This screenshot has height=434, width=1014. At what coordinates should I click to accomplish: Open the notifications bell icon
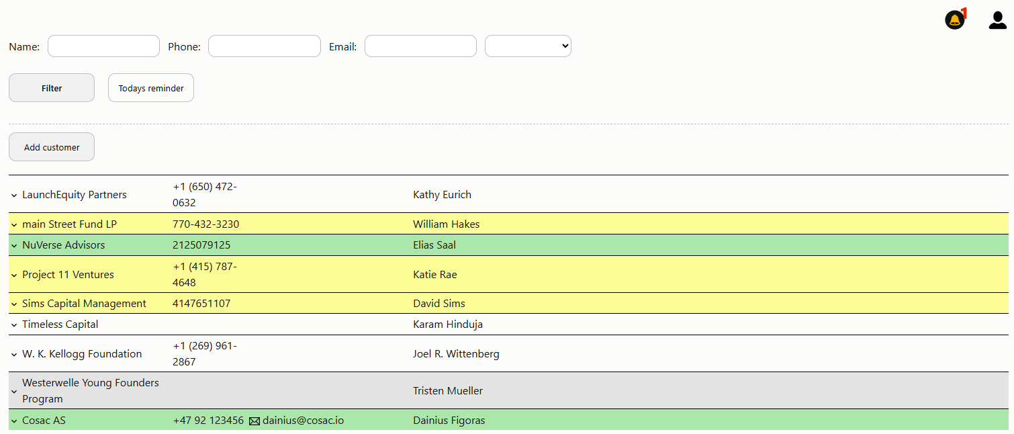coord(955,20)
